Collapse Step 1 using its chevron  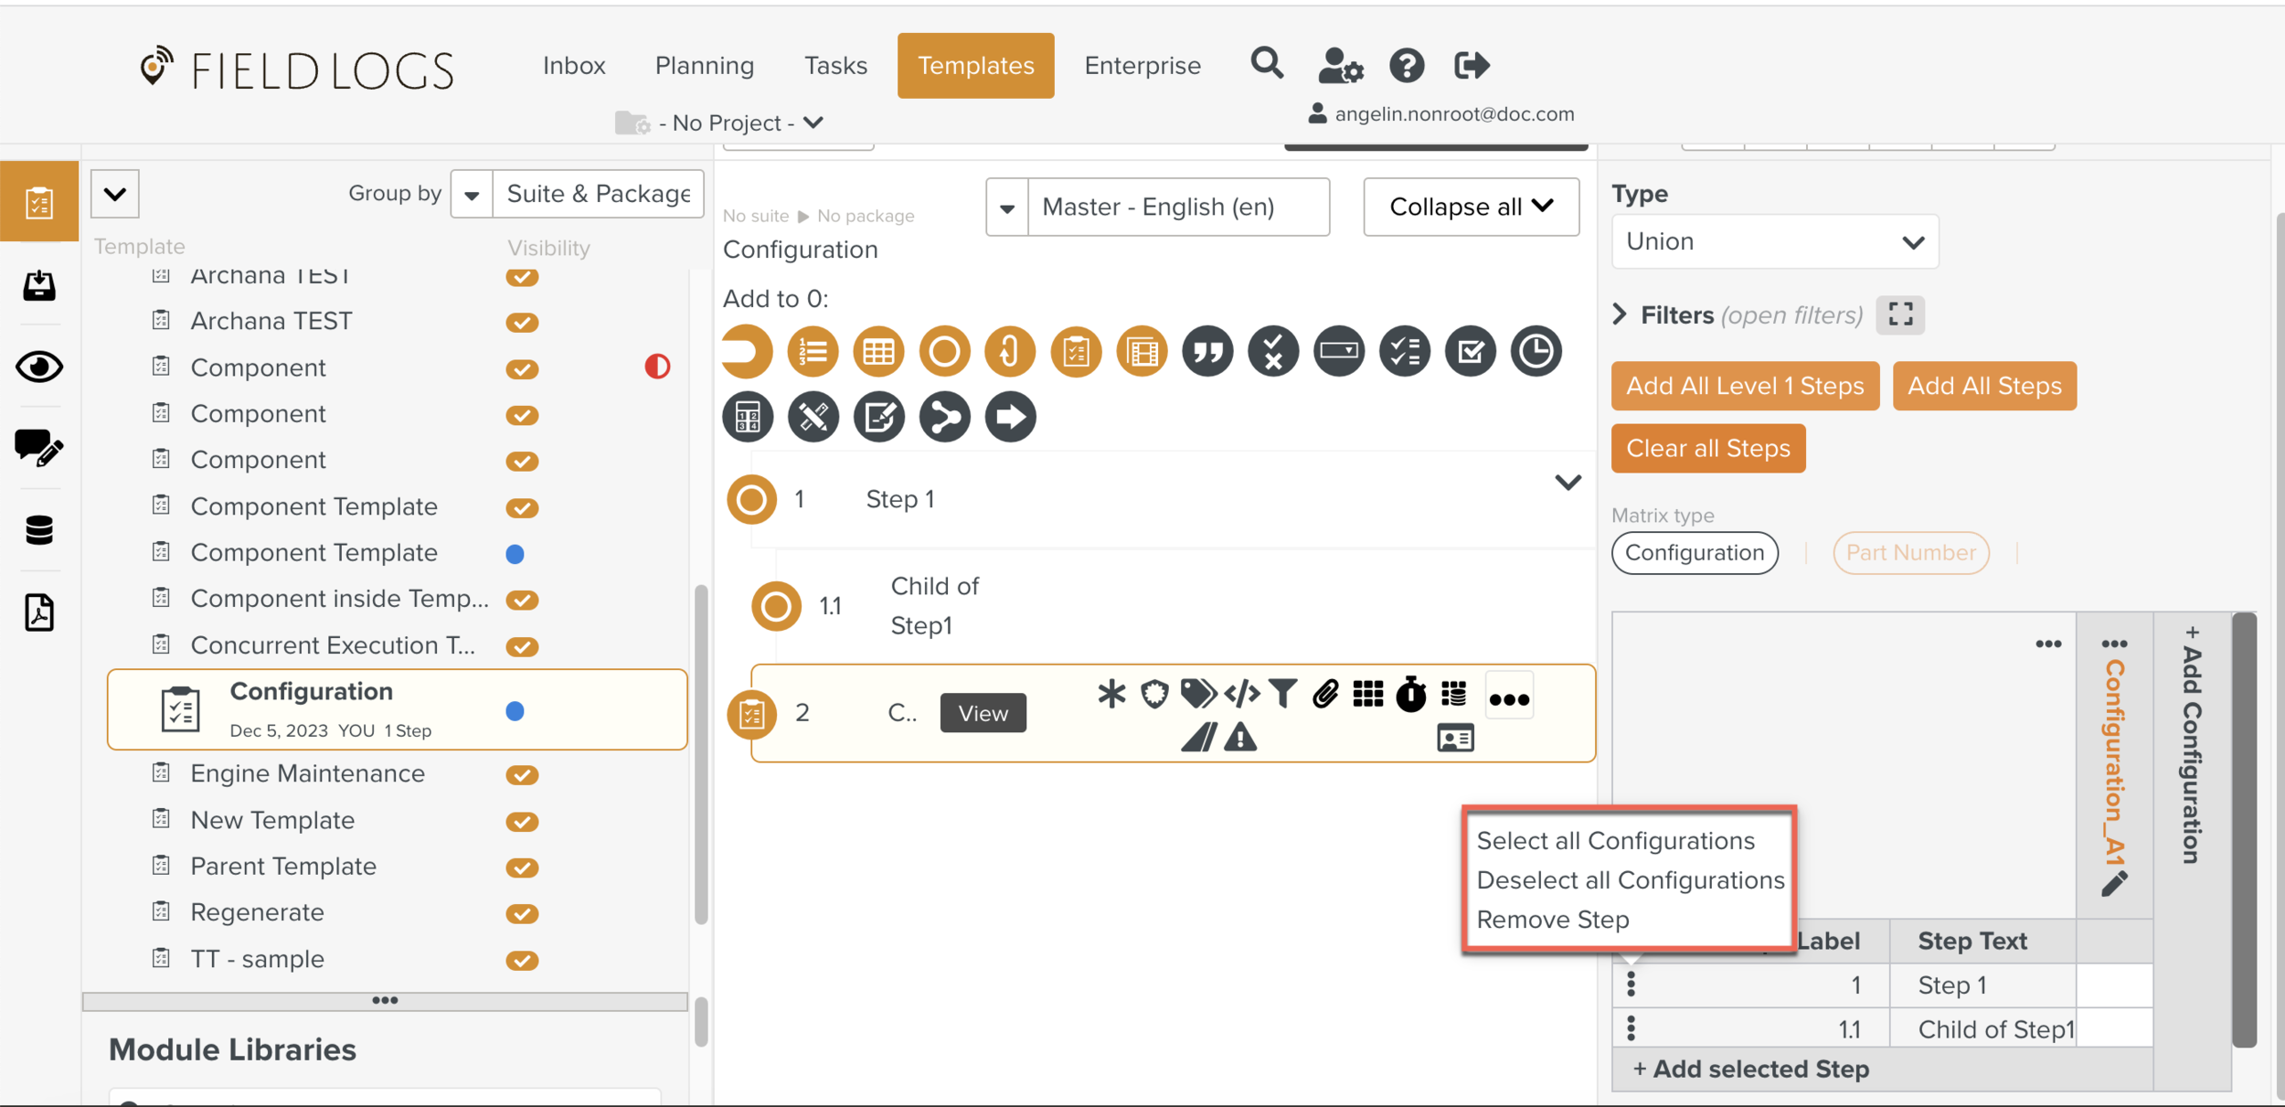pos(1568,482)
